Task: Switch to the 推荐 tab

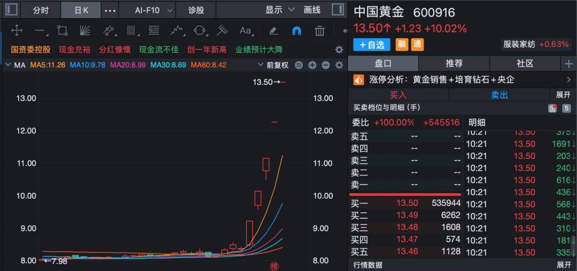Action: point(454,63)
